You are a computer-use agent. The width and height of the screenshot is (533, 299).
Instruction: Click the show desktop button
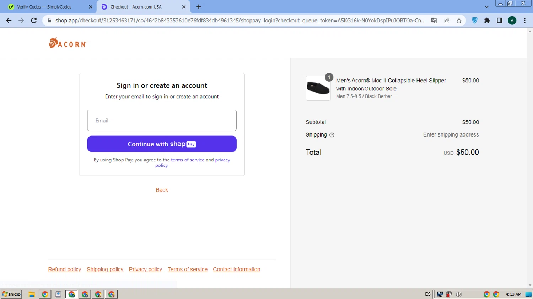coord(528,294)
